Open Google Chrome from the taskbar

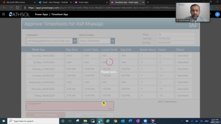(115, 121)
